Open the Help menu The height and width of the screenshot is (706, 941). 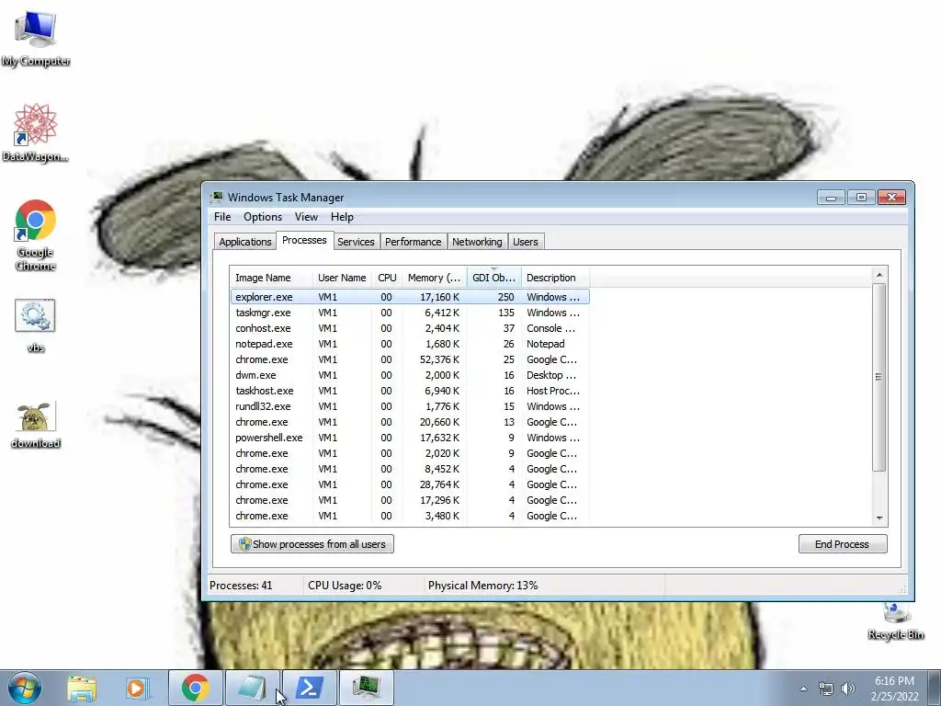342,217
